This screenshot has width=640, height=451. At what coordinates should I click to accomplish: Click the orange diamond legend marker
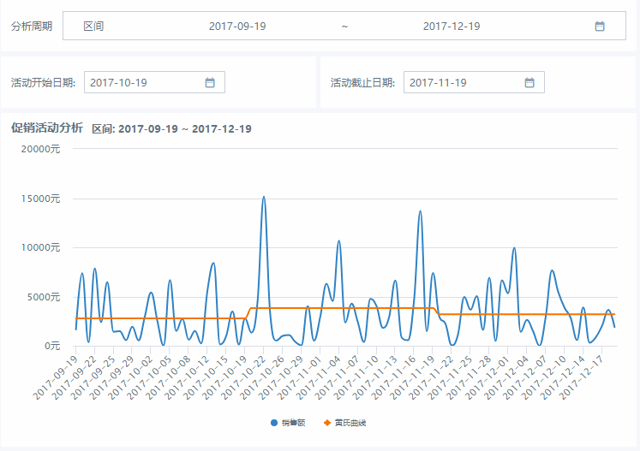327,423
